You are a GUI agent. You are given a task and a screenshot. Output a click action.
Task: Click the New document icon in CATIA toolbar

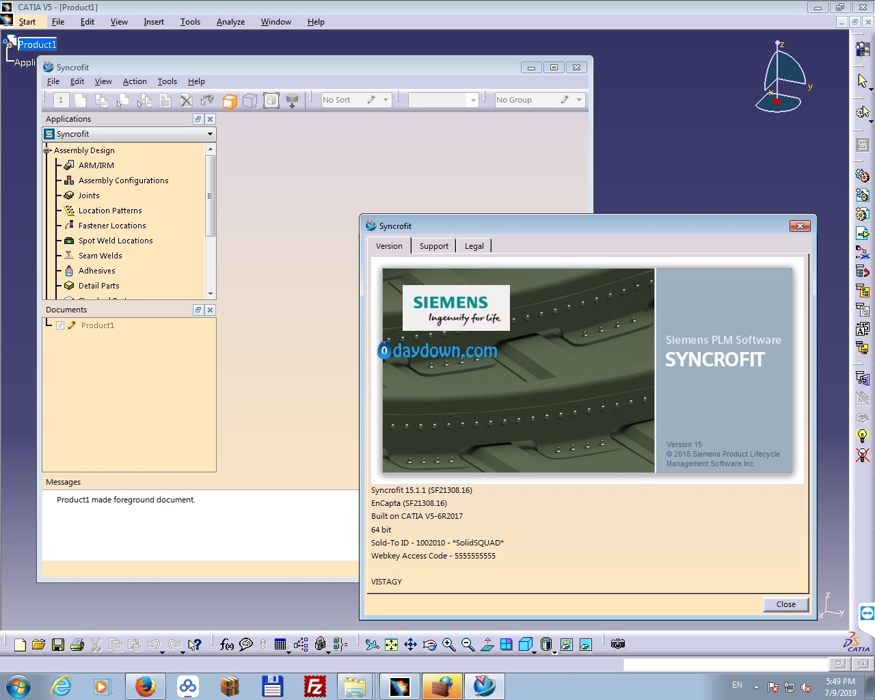coord(20,645)
